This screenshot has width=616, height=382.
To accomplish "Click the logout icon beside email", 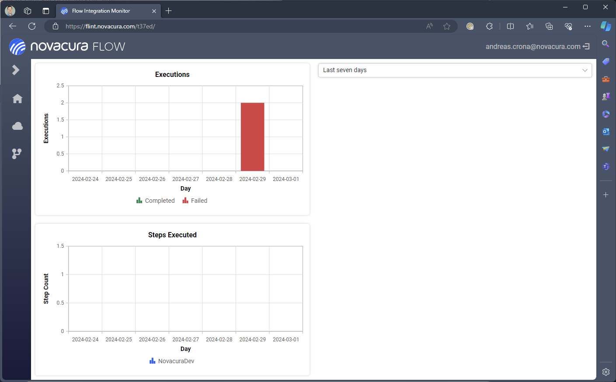I will [586, 46].
